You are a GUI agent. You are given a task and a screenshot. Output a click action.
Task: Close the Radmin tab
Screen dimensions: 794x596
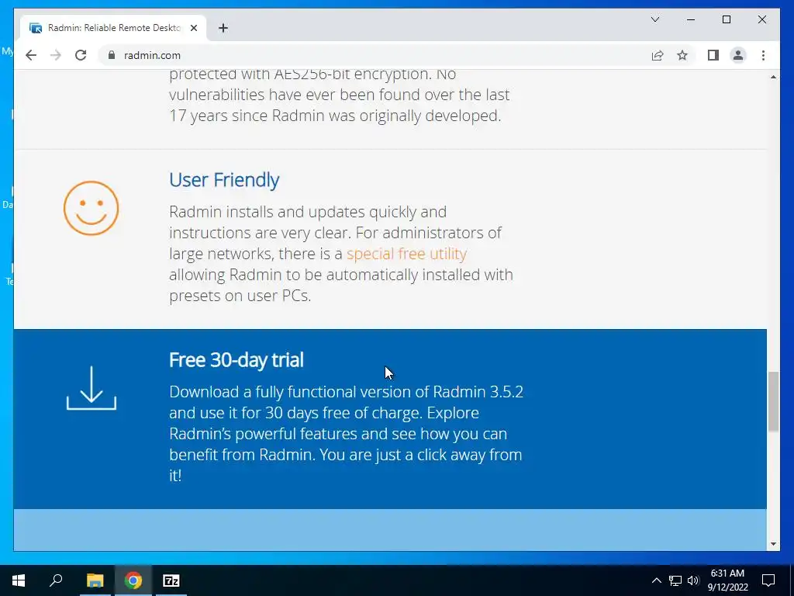[x=193, y=28]
